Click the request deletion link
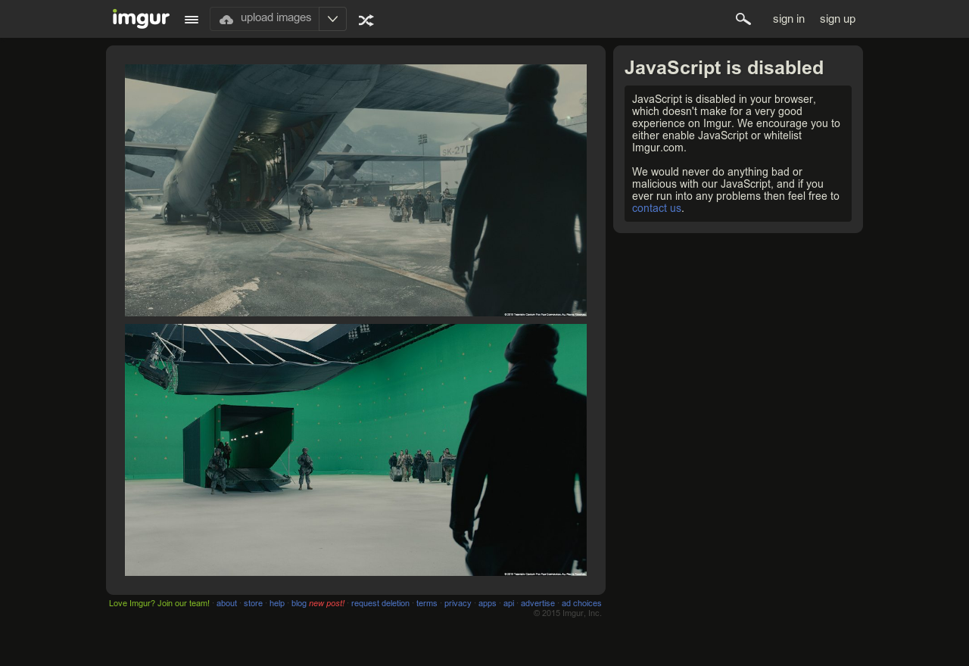Screen dimensions: 969x666 coord(380,603)
